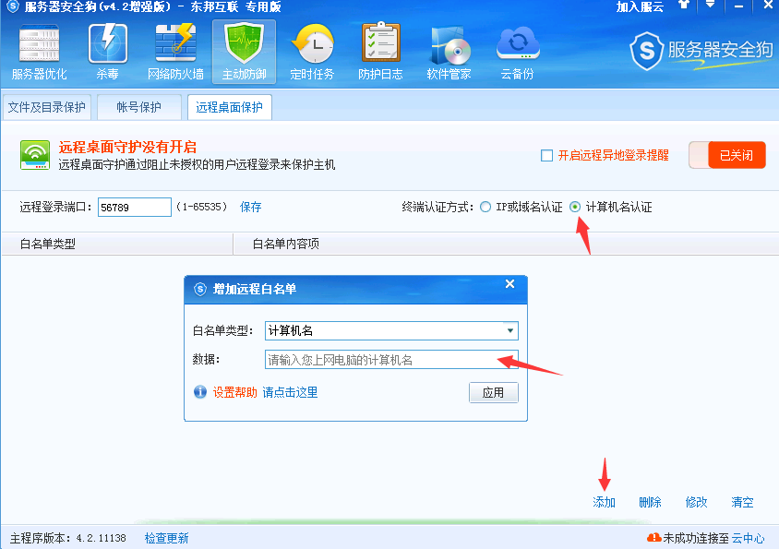Click the 应用 button in the dialog

(x=494, y=392)
